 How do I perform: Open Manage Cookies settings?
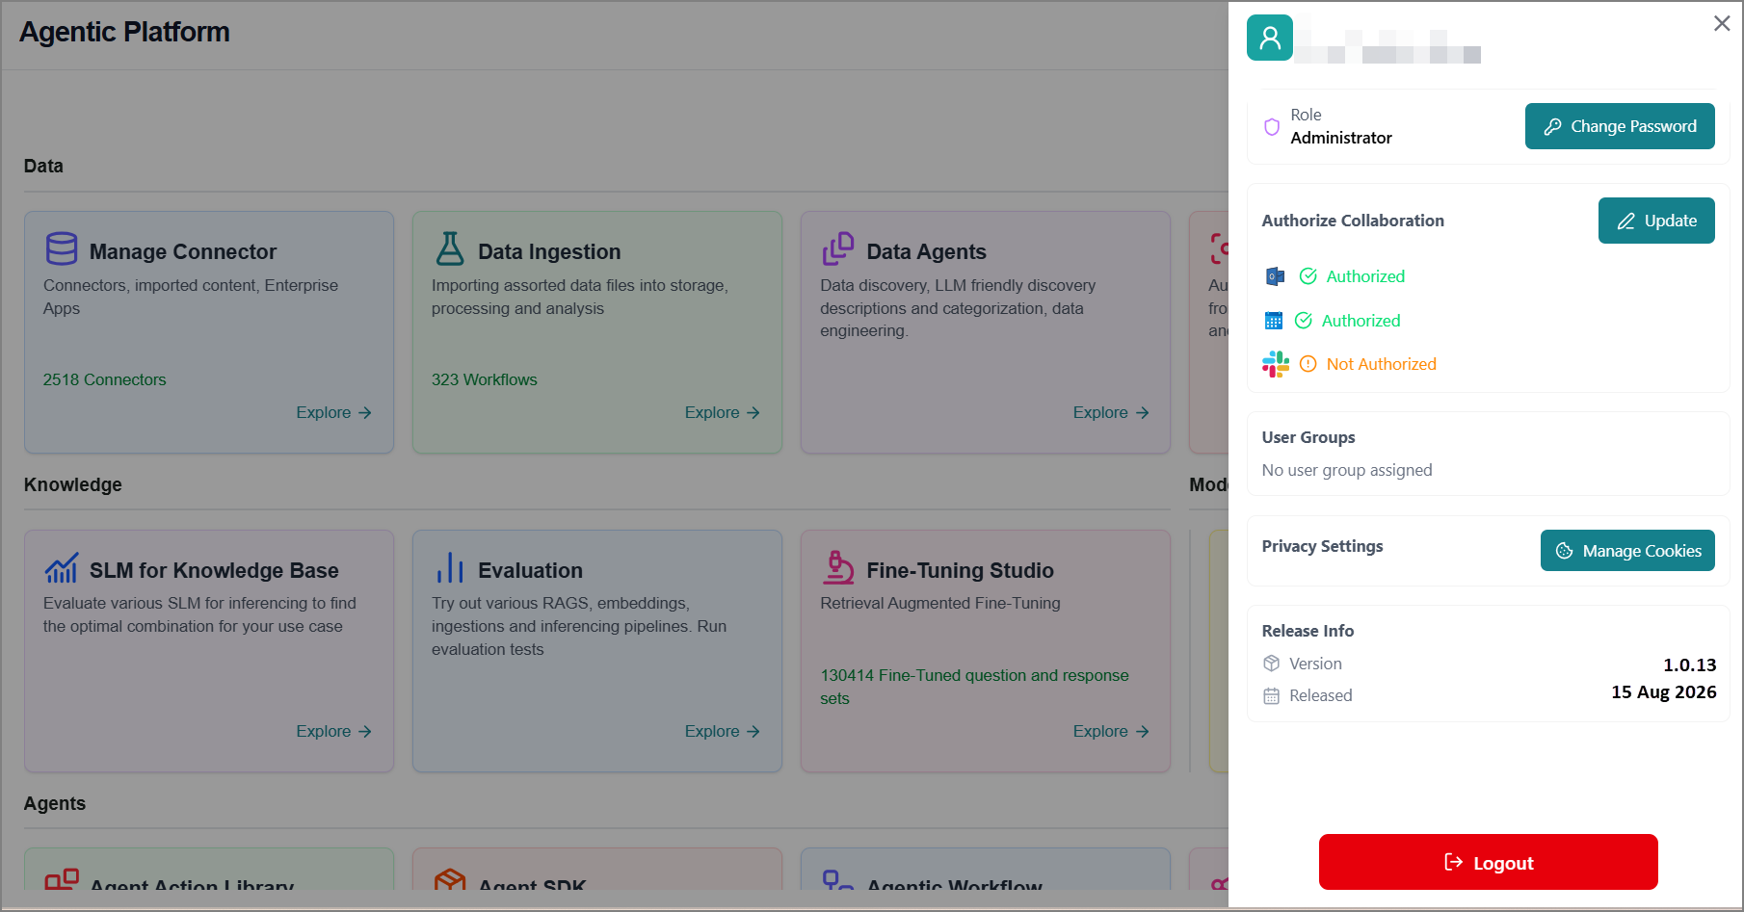click(1627, 551)
